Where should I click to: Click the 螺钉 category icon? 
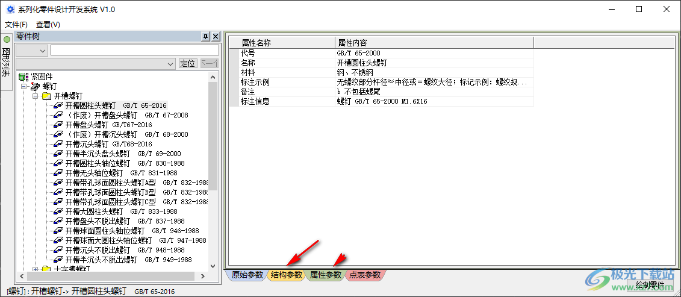coord(35,86)
